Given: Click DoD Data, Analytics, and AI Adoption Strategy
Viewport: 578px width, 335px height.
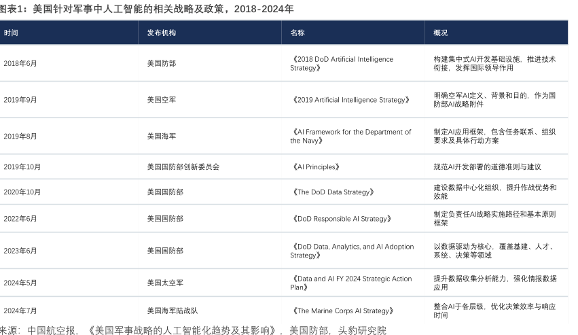Looking at the screenshot, I should click(x=352, y=251).
